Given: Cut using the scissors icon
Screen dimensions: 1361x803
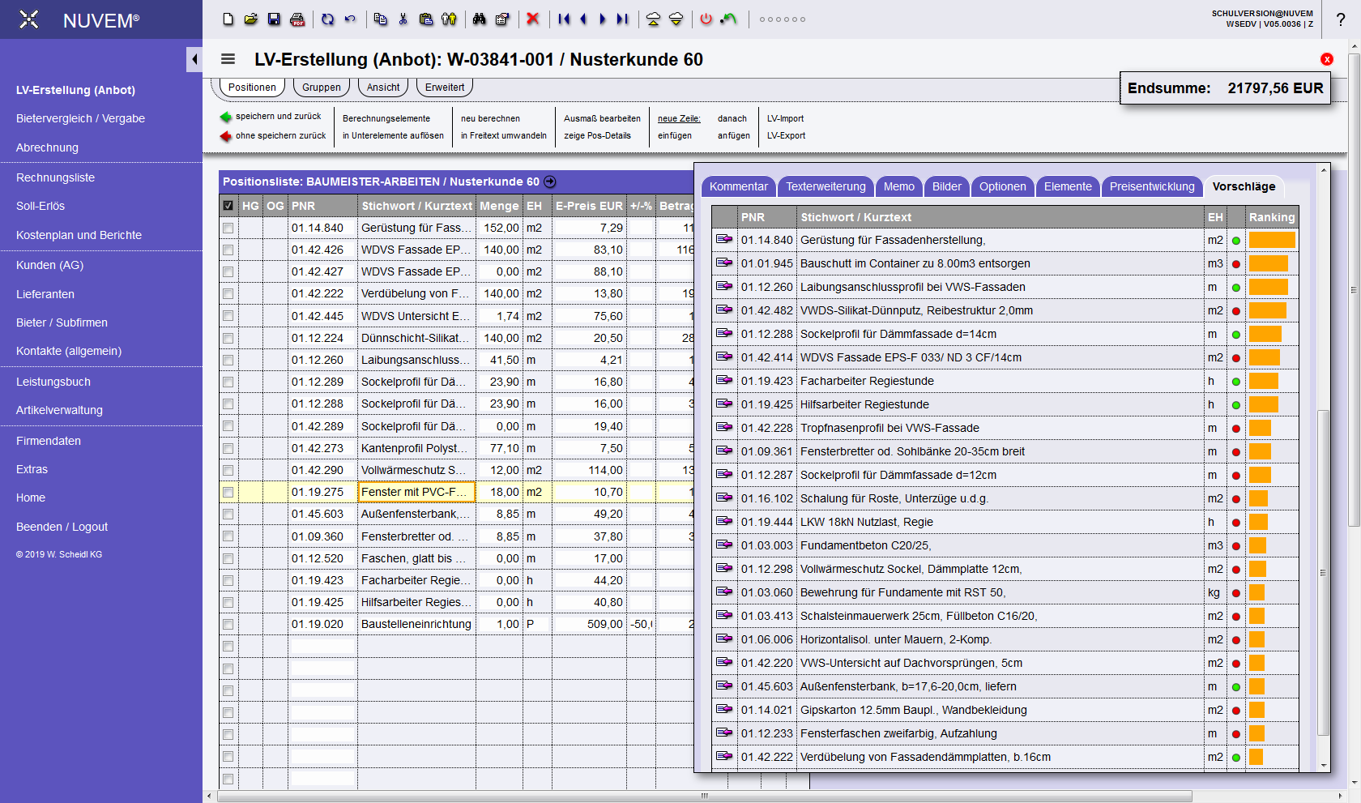Looking at the screenshot, I should pos(403,19).
